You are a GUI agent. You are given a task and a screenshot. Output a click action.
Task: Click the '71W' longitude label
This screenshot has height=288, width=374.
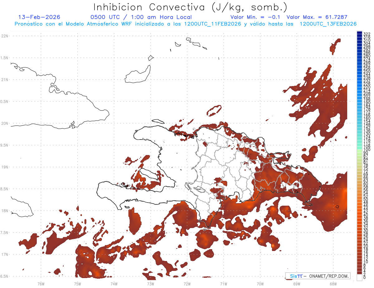[x=223, y=284]
